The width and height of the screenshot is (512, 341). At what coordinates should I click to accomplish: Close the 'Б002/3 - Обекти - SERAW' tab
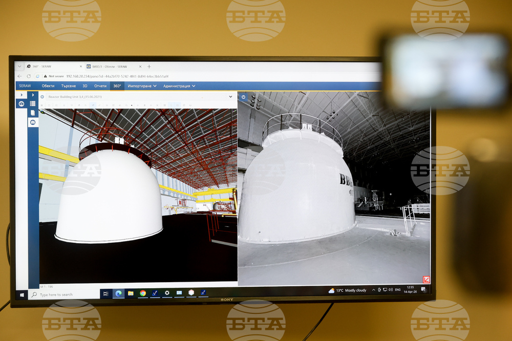tap(140, 67)
